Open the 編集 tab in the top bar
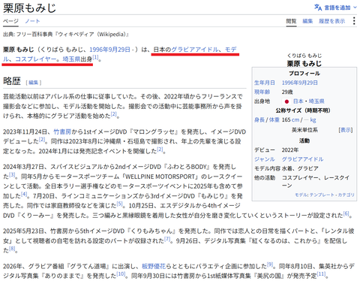 tap(307, 21)
